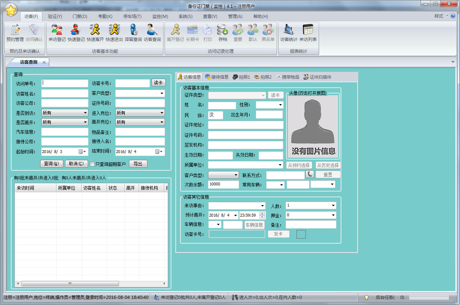
Task: Enable 只查询超期客户 checkbox
Action: click(92, 164)
